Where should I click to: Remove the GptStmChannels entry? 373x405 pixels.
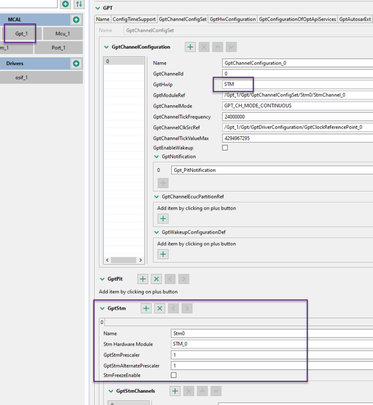189,391
